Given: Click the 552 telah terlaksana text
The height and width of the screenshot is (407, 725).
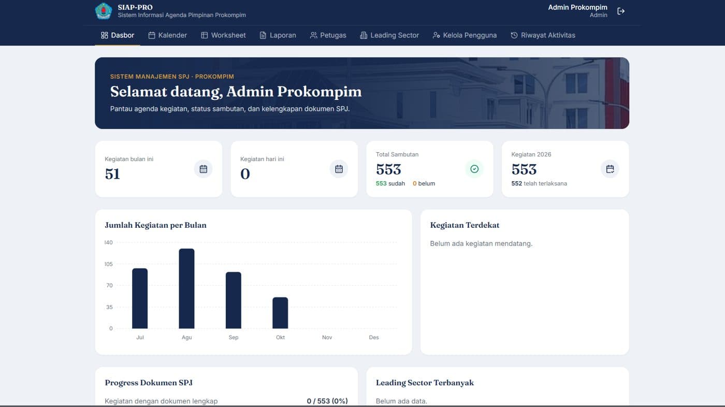Looking at the screenshot, I should tap(539, 183).
